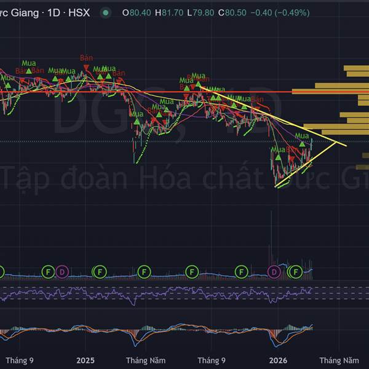Open the Giang · 1D · HSX symbol title
The height and width of the screenshot is (369, 369).
pos(45,13)
